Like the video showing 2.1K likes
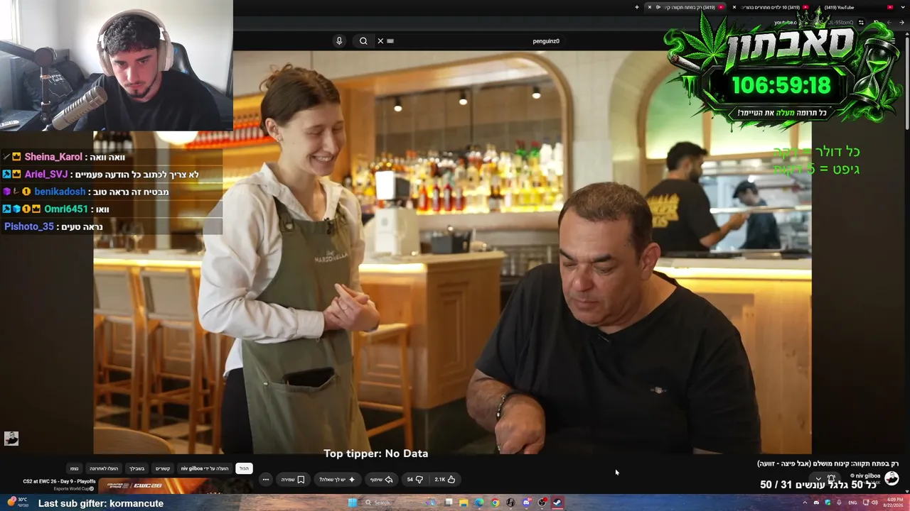Screen dimensions: 910x511 (445, 480)
